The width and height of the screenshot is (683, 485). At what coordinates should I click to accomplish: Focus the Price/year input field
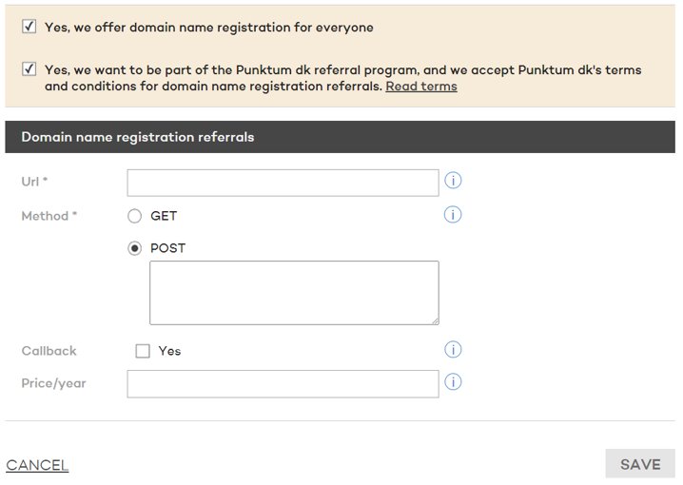click(282, 384)
